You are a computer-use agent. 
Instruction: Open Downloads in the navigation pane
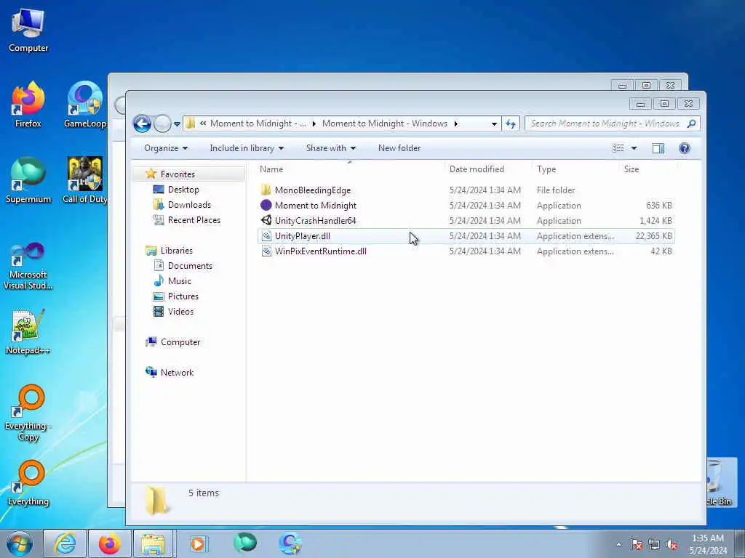189,204
